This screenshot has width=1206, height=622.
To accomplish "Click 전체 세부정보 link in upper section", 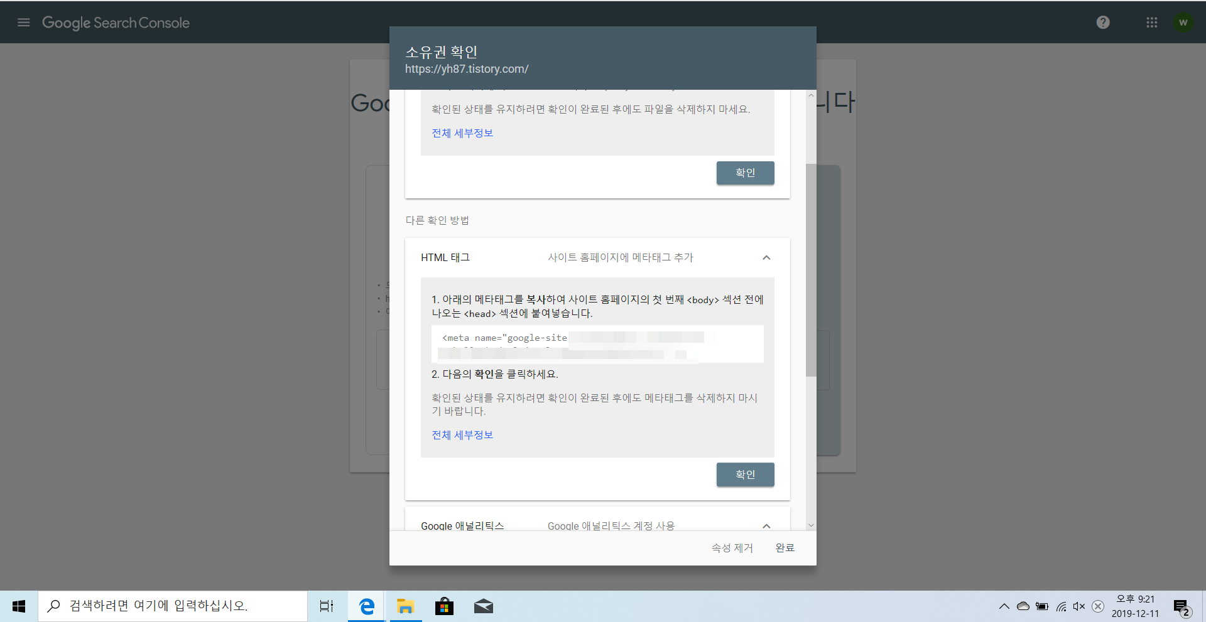I will click(x=462, y=133).
